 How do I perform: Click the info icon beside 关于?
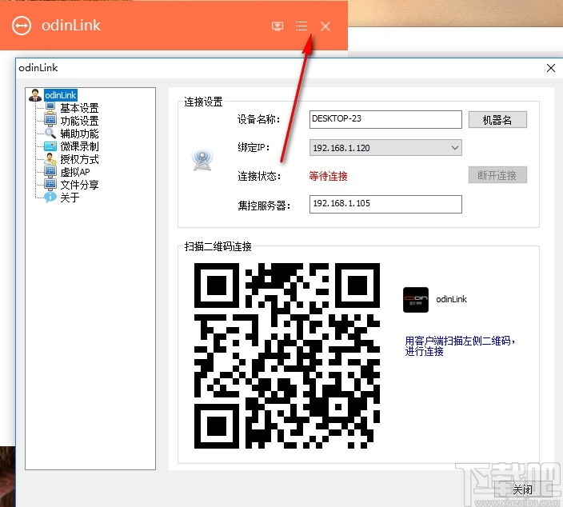click(x=50, y=198)
